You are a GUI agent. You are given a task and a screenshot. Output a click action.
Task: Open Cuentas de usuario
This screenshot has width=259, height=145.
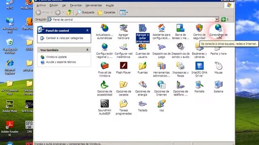[x=142, y=51]
